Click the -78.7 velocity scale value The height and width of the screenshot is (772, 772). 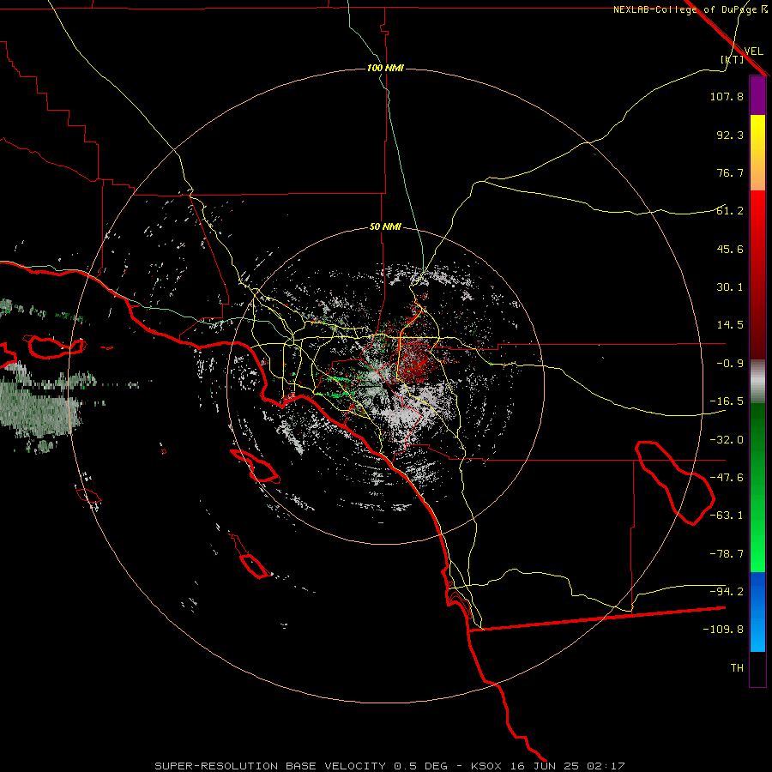[x=727, y=554]
